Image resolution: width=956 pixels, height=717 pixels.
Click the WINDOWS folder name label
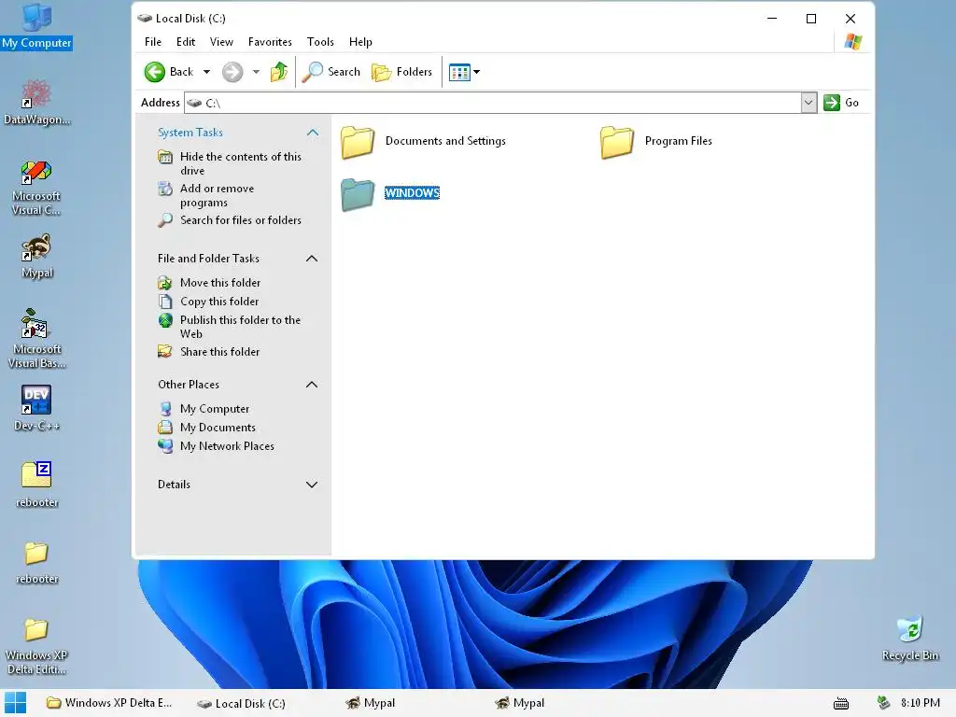tap(412, 192)
